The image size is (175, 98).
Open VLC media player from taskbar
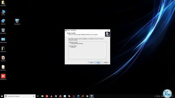51,96
